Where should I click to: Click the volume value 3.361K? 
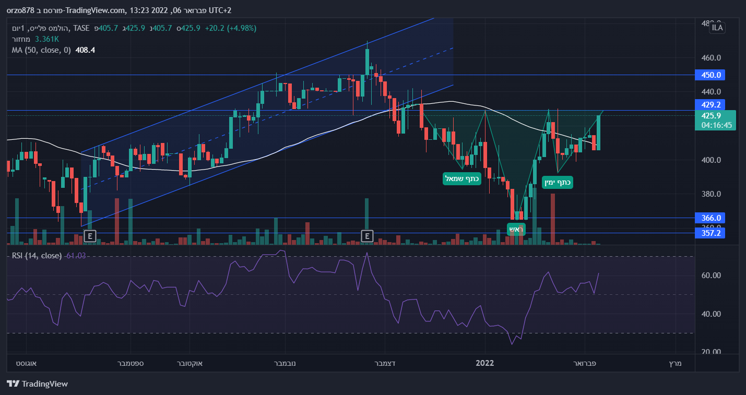(46, 39)
